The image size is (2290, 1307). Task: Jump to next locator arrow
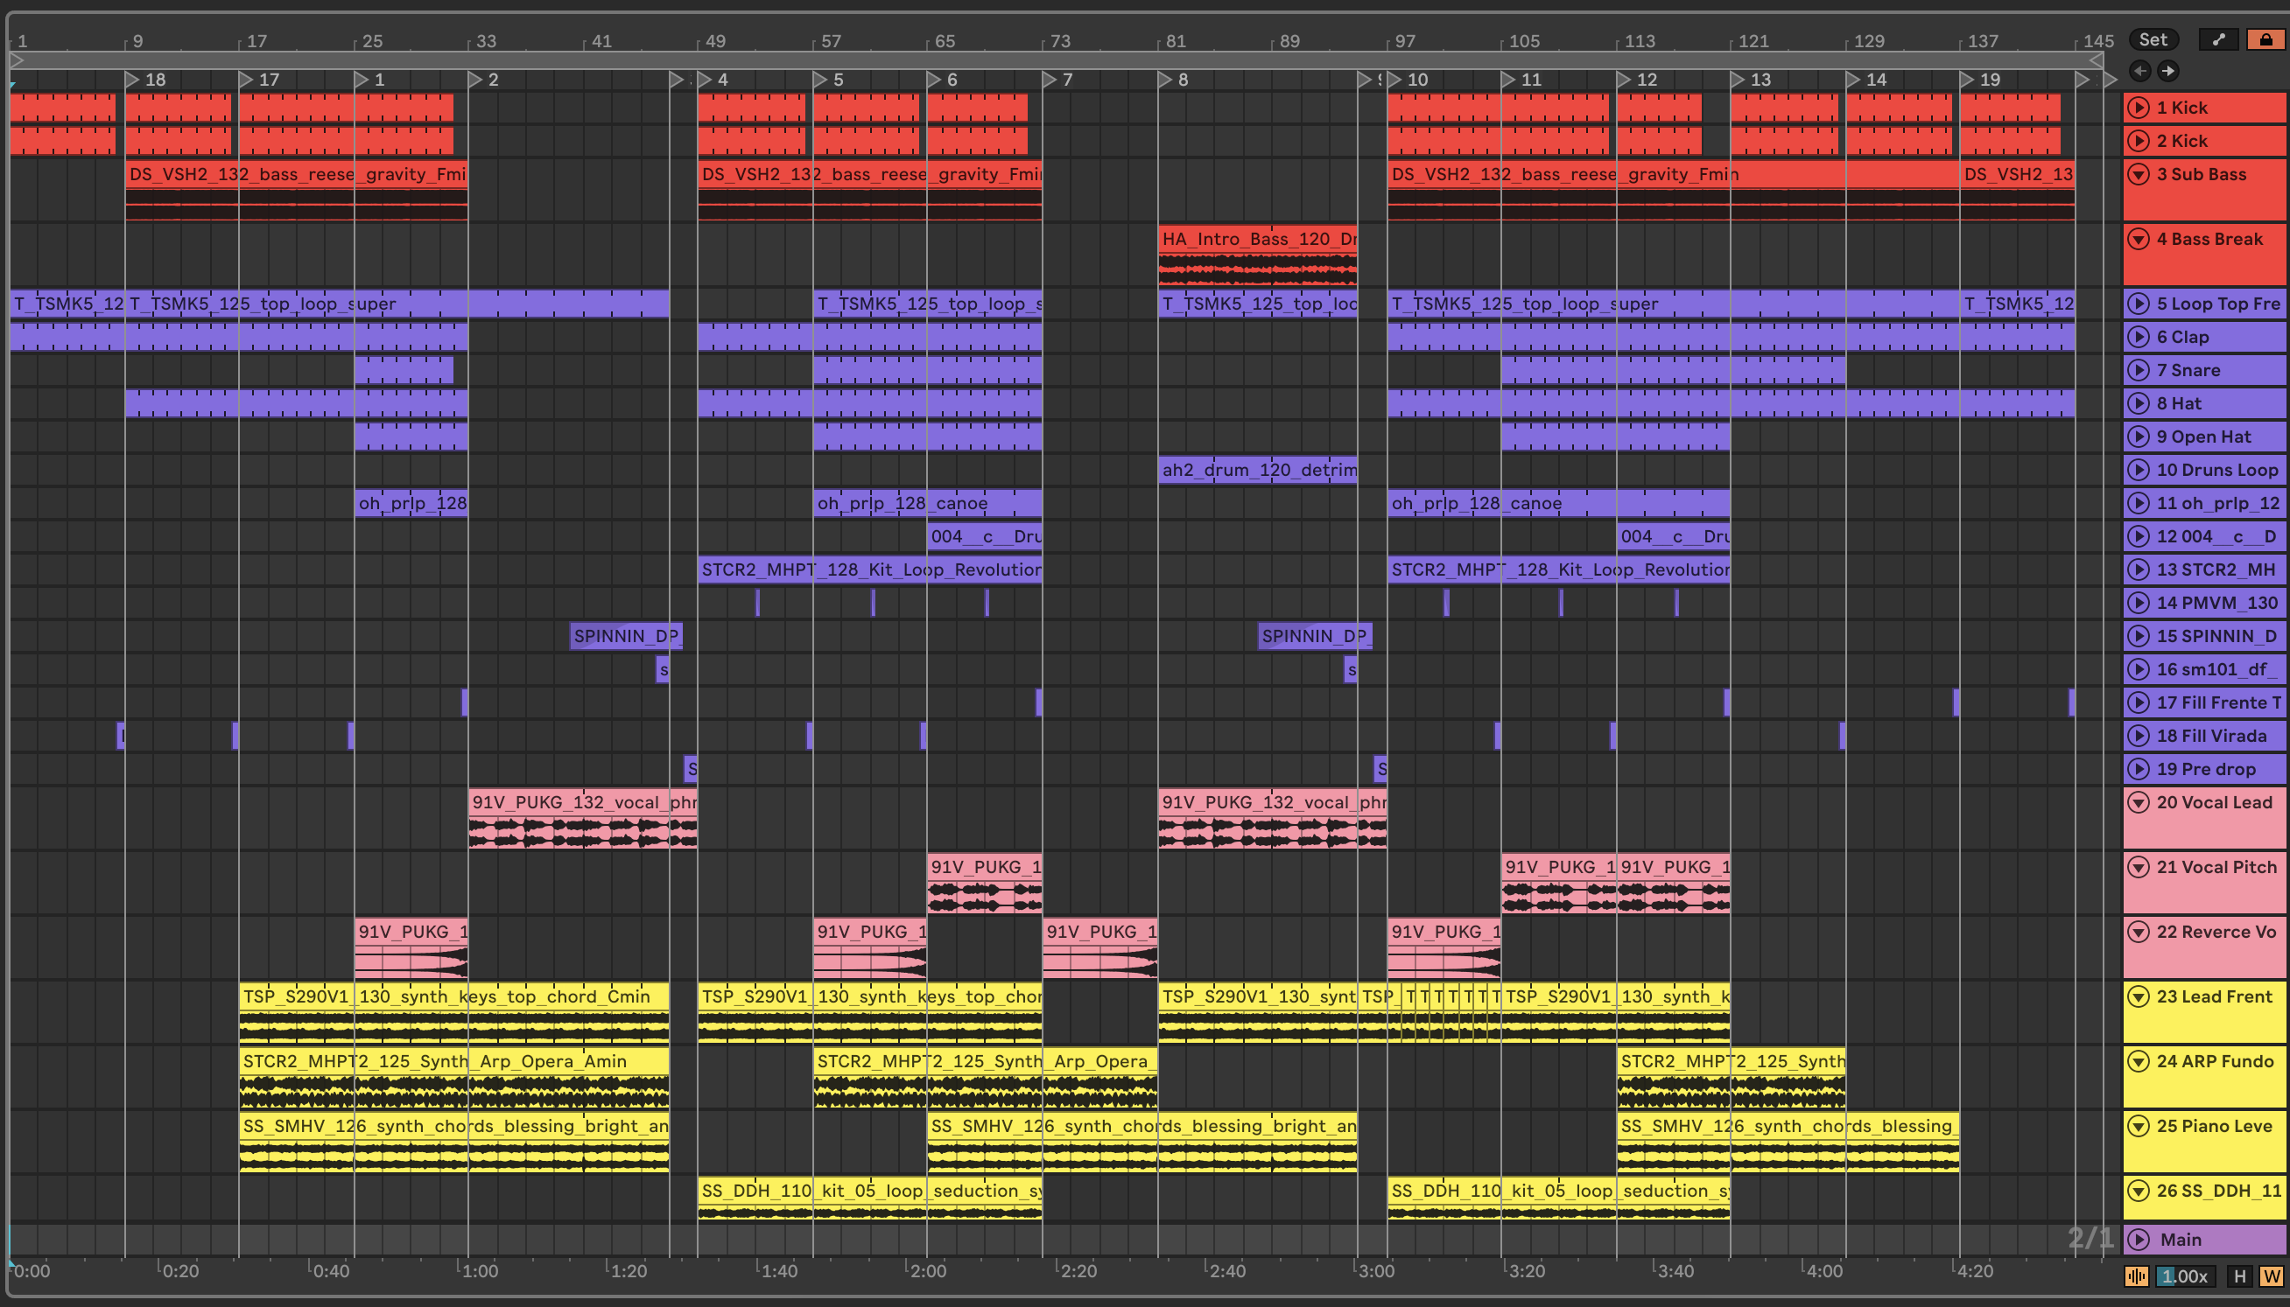(x=2167, y=71)
